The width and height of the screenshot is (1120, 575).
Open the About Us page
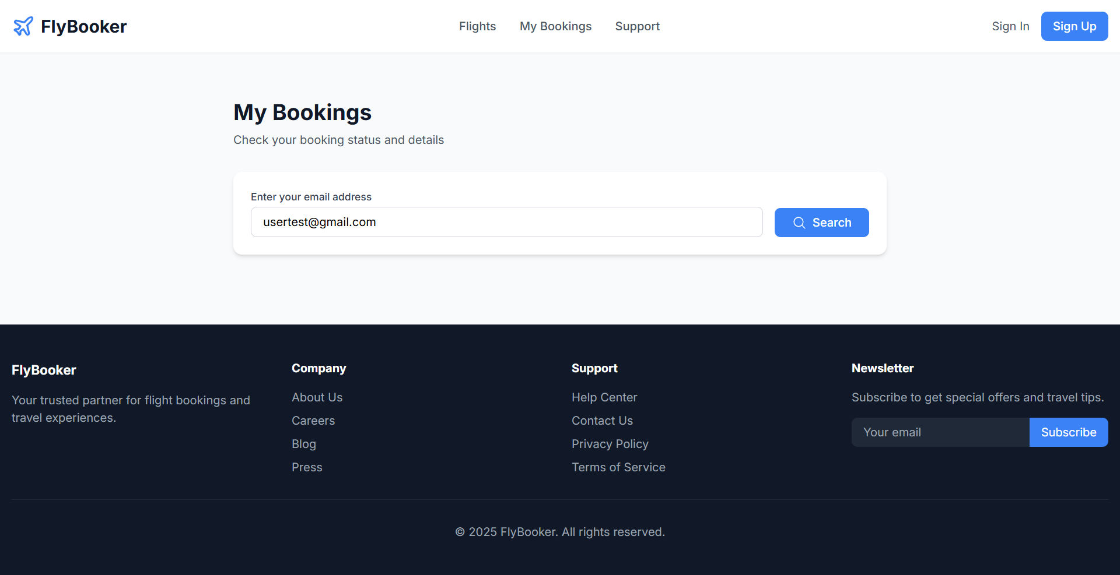[317, 397]
